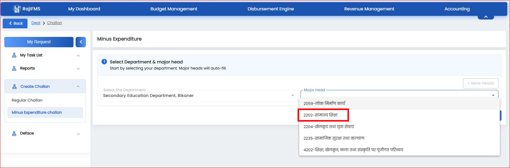
Task: Click the Back button
Action: point(15,23)
